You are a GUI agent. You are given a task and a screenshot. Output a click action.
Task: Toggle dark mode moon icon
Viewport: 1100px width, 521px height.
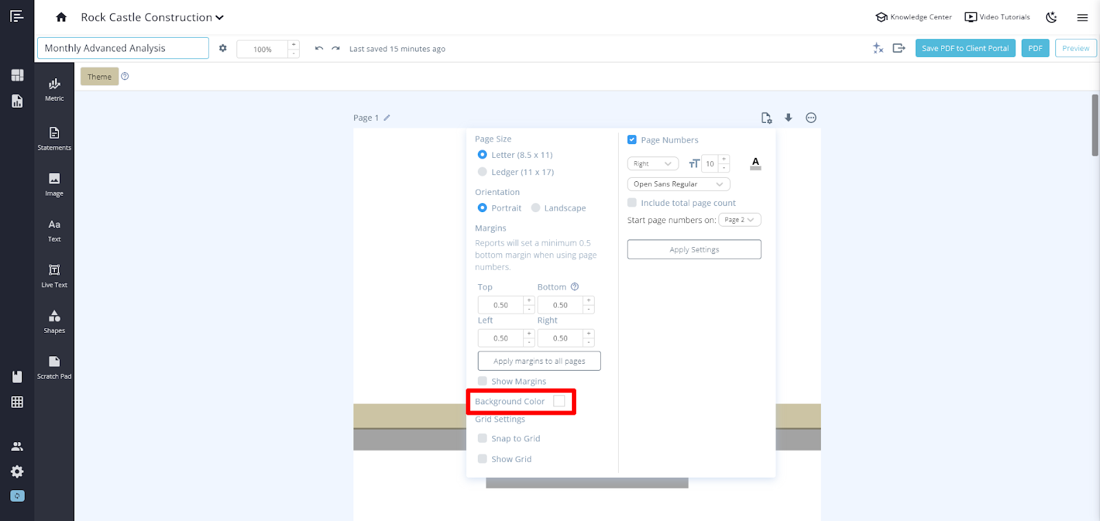pyautogui.click(x=1051, y=17)
